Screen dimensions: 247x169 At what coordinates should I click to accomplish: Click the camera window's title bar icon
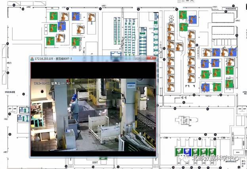tap(32, 58)
